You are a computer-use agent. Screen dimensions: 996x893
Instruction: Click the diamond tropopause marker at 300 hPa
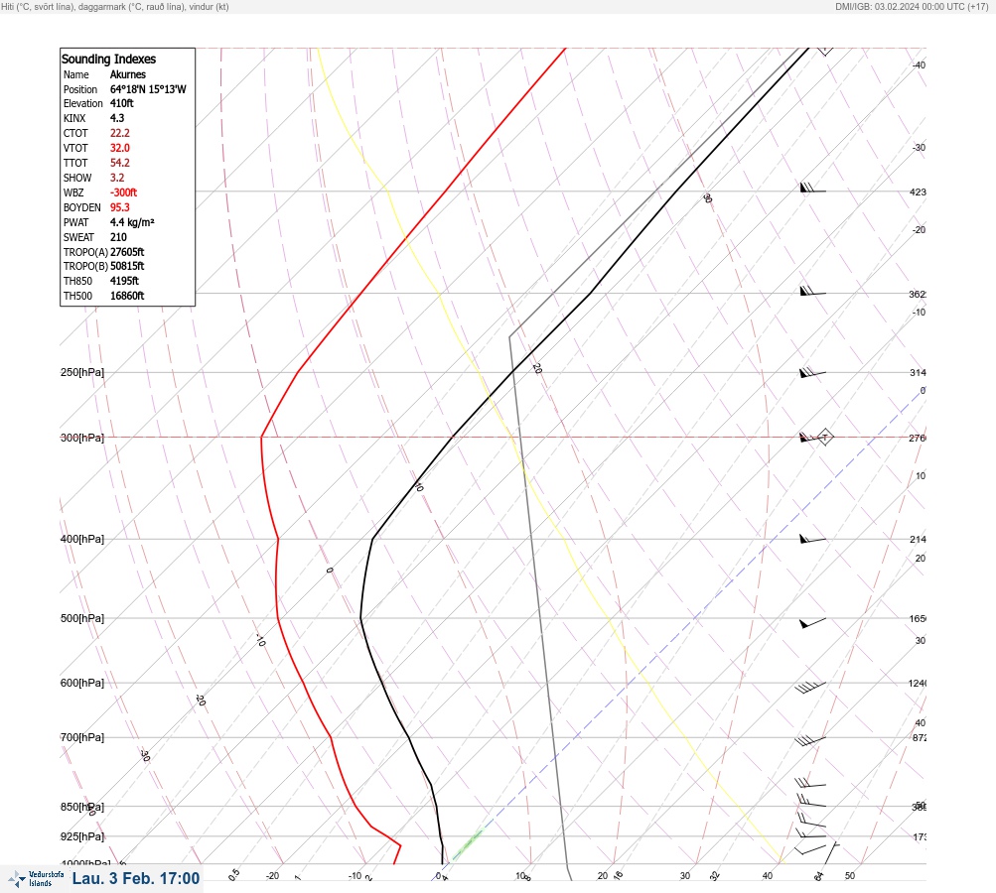[824, 437]
